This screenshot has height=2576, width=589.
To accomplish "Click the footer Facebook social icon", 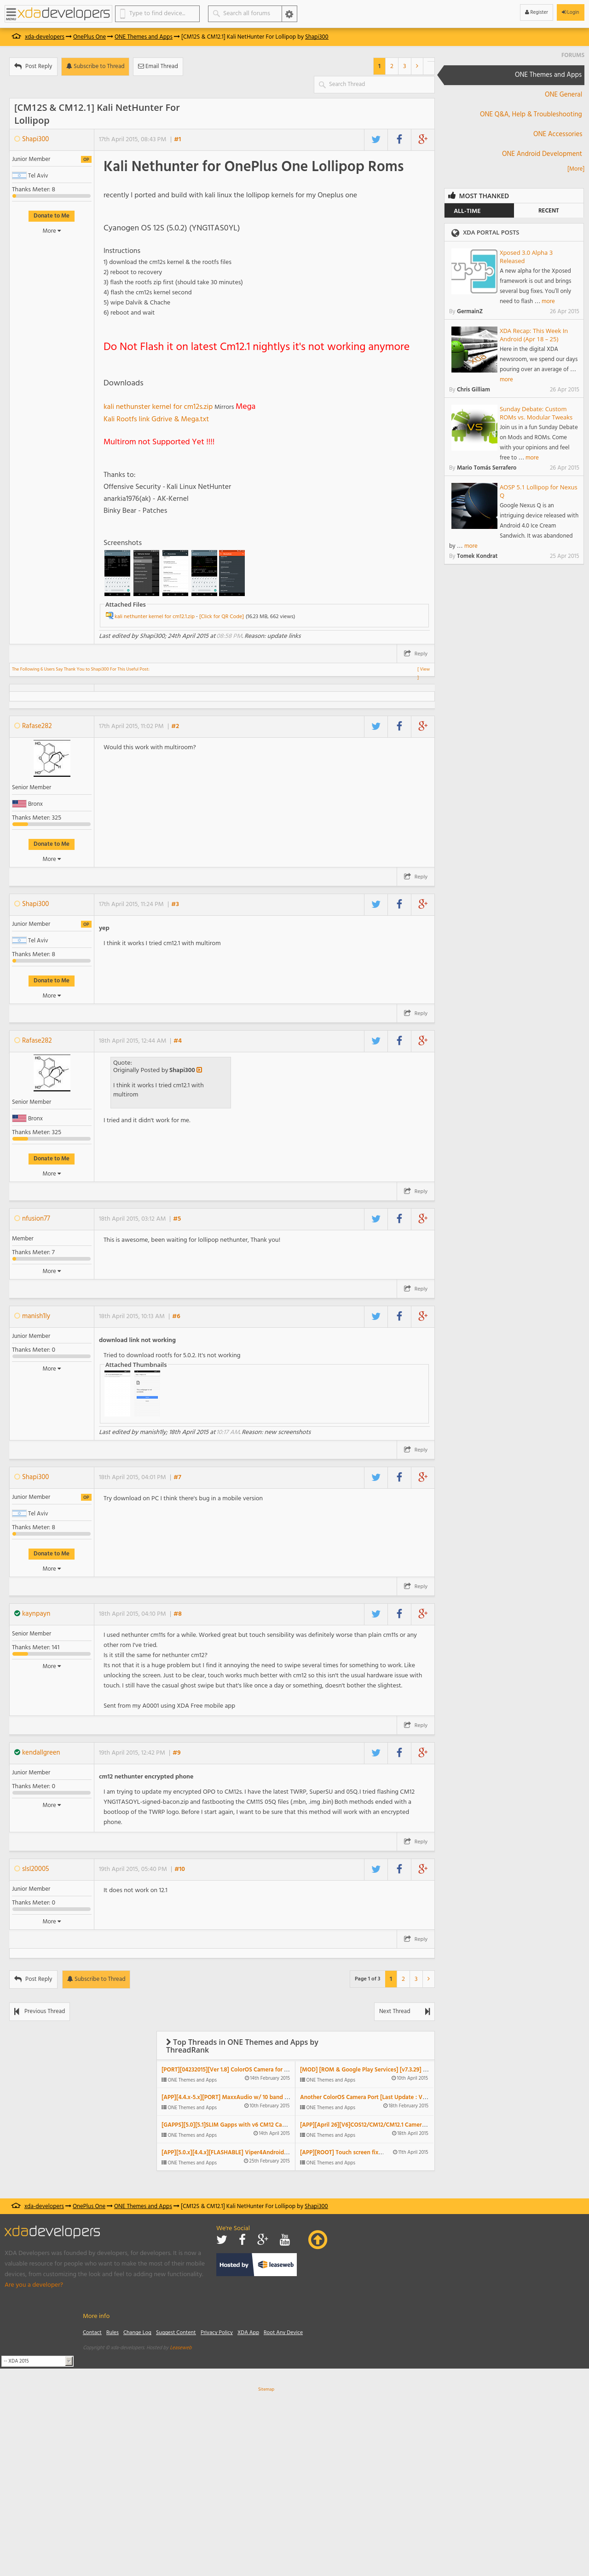I will tap(242, 2239).
